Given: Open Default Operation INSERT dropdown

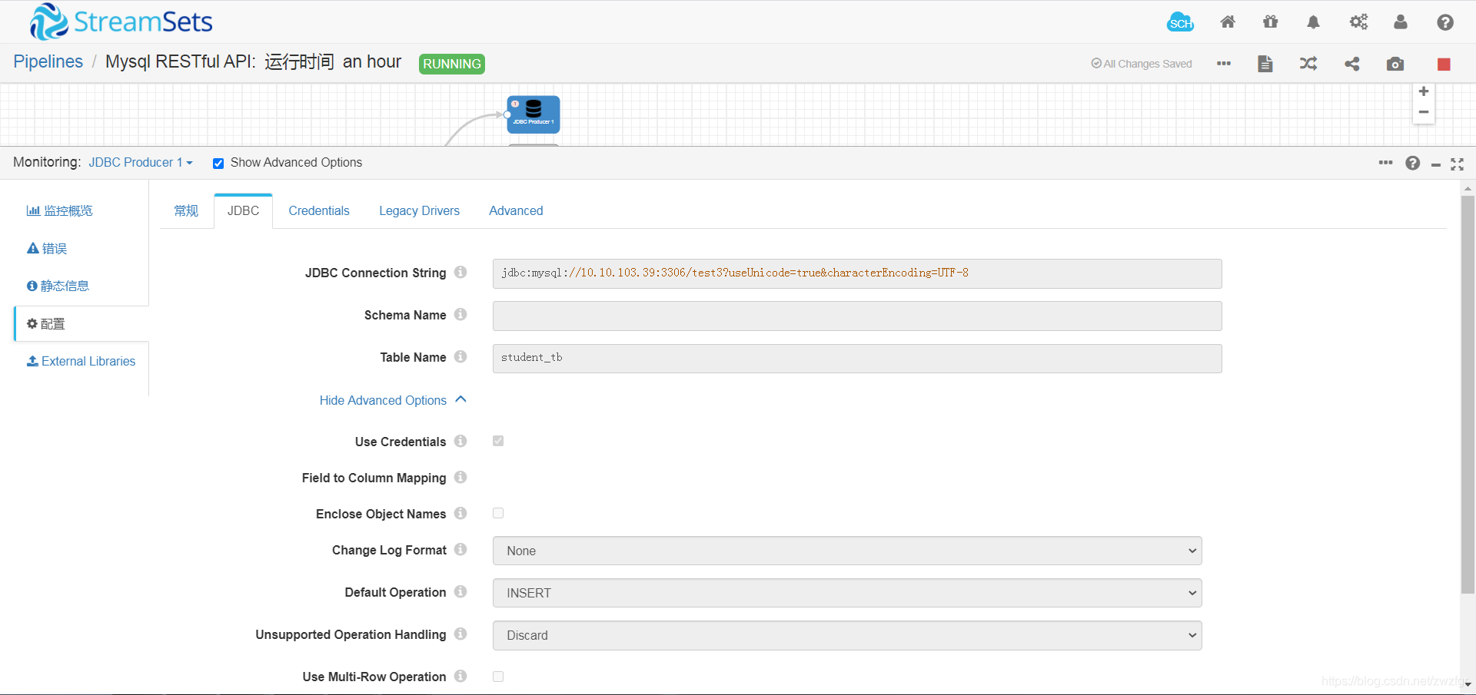Looking at the screenshot, I should point(847,593).
